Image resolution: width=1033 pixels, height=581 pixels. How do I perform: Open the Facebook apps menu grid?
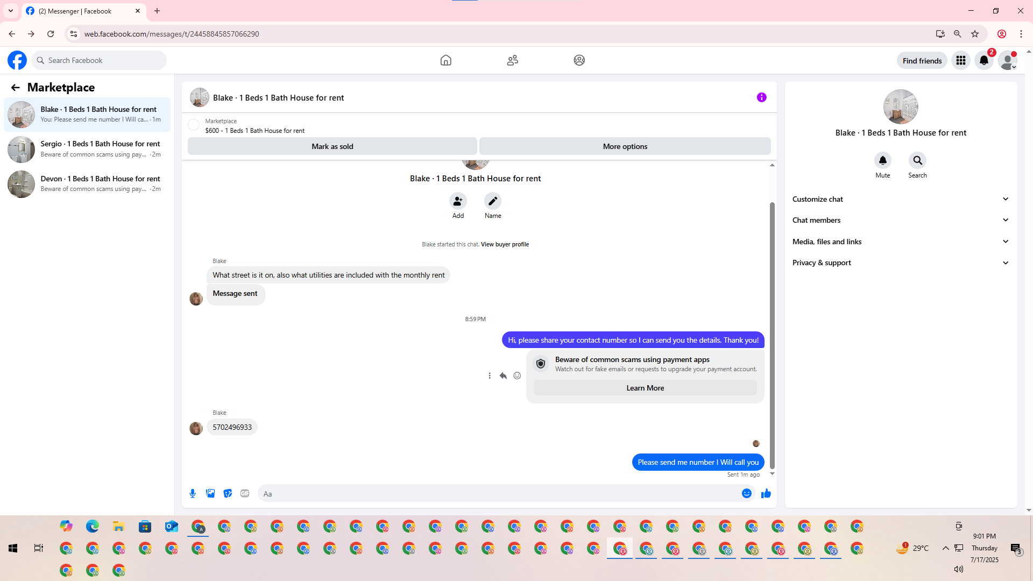click(961, 60)
